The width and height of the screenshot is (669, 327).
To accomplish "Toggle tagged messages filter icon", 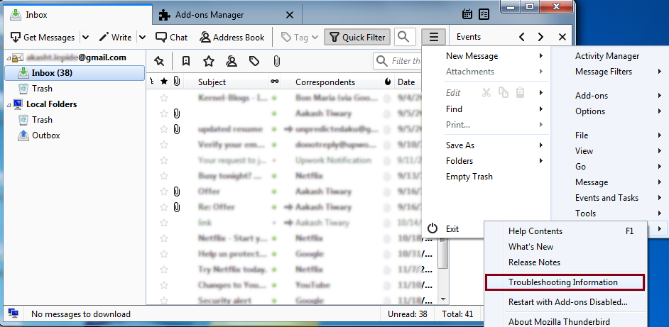I will coord(254,62).
